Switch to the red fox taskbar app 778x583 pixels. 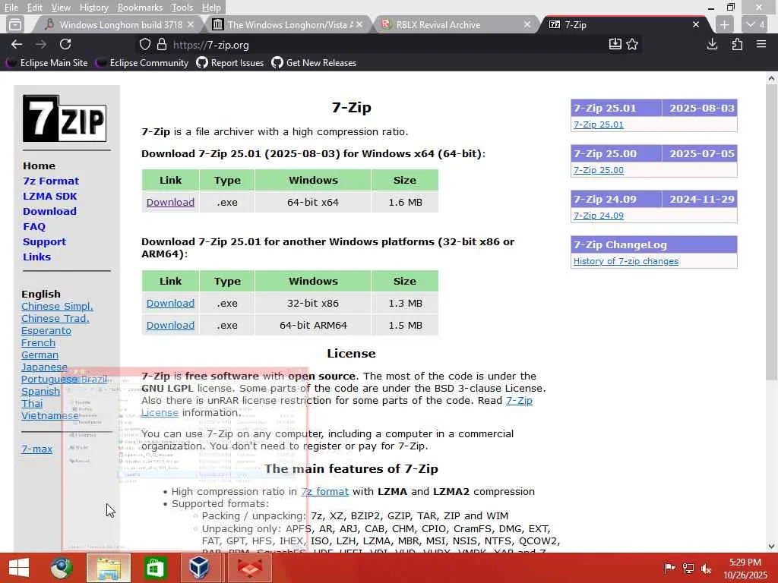(x=249, y=568)
